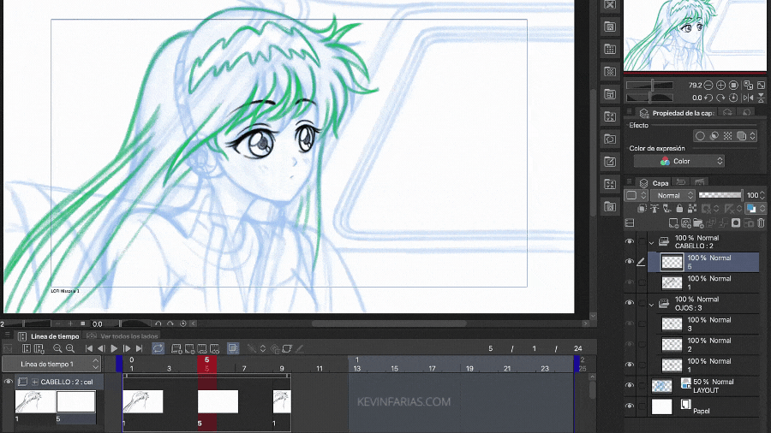Step back to the previous frame
771x433 pixels.
[x=101, y=348]
